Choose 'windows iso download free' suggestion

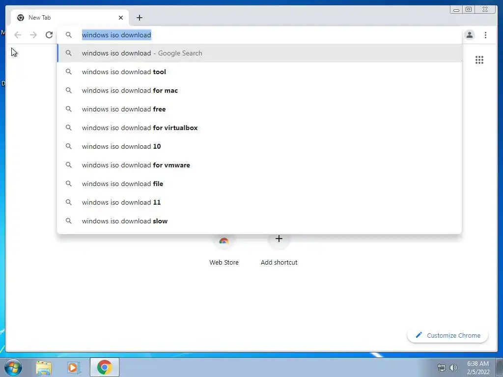tap(259, 109)
